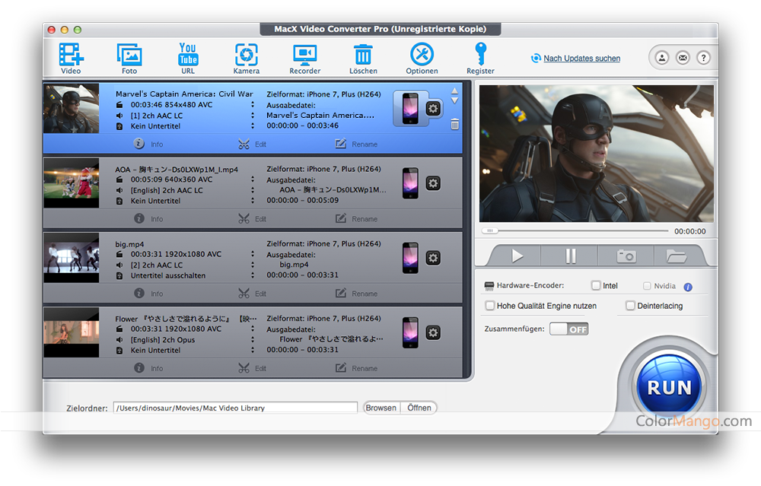
Task: Open gear settings for Flower video
Action: pos(434,332)
